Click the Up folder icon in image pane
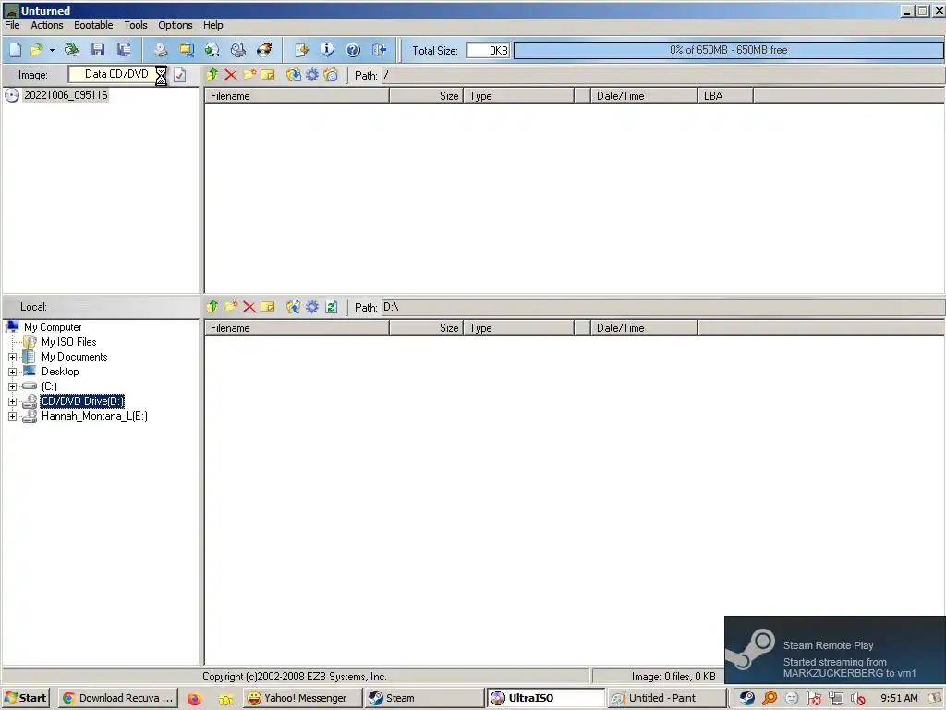Image resolution: width=946 pixels, height=710 pixels. click(212, 75)
